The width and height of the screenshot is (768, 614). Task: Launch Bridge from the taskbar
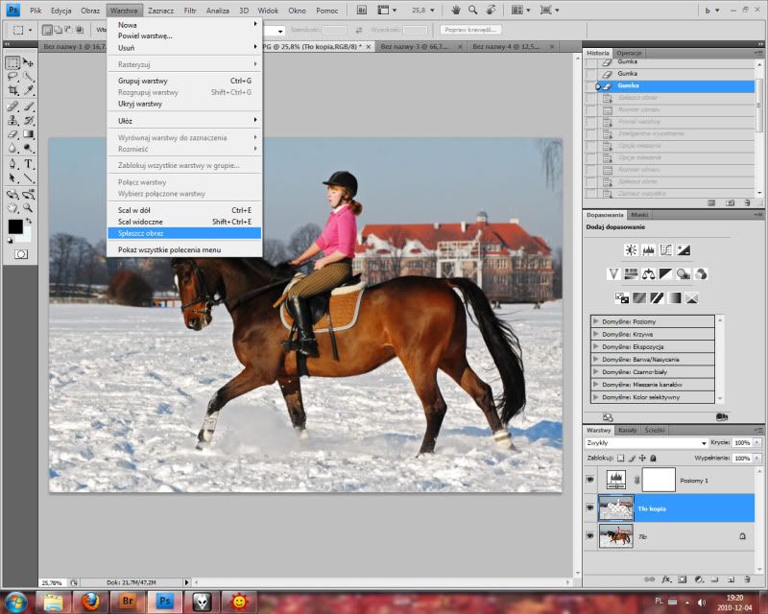coord(128,601)
